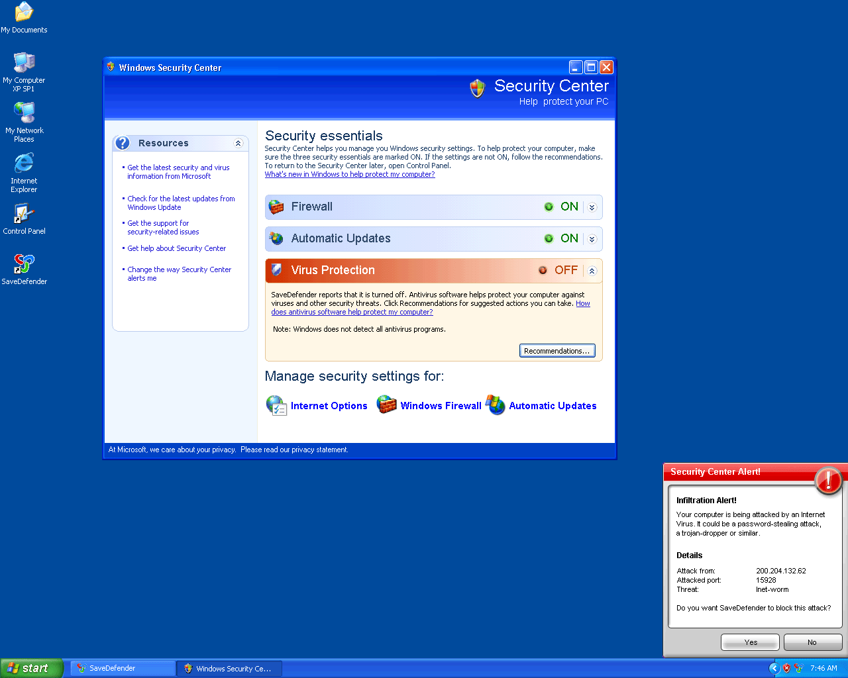Click the Windows Firewall settings icon

386,405
